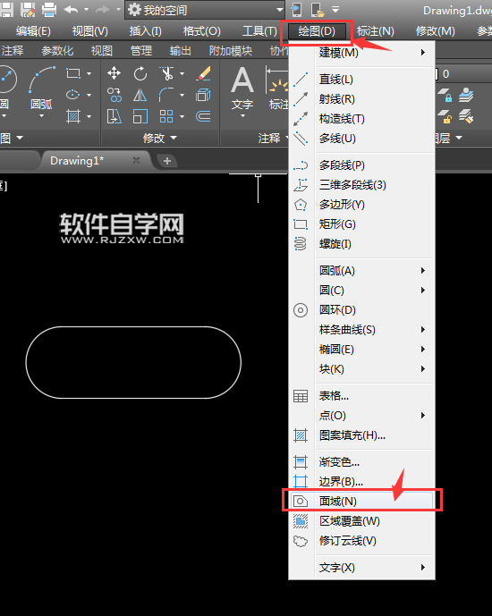The image size is (492, 616).
Task: Open the 文字 text tool dropdown arrow
Action: tap(242, 116)
